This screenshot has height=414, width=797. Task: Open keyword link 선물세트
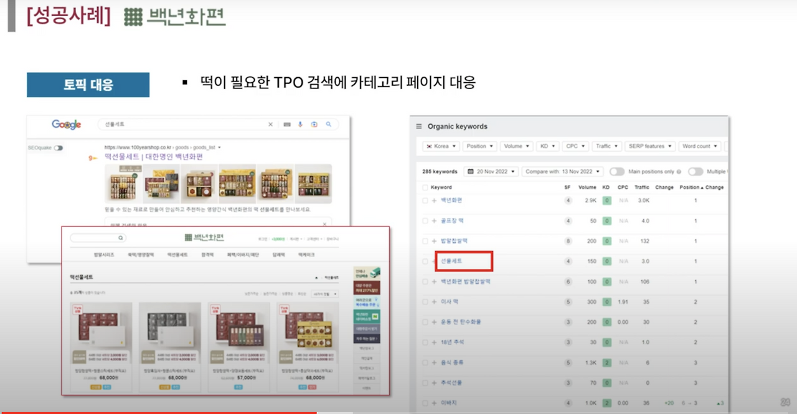coord(451,261)
